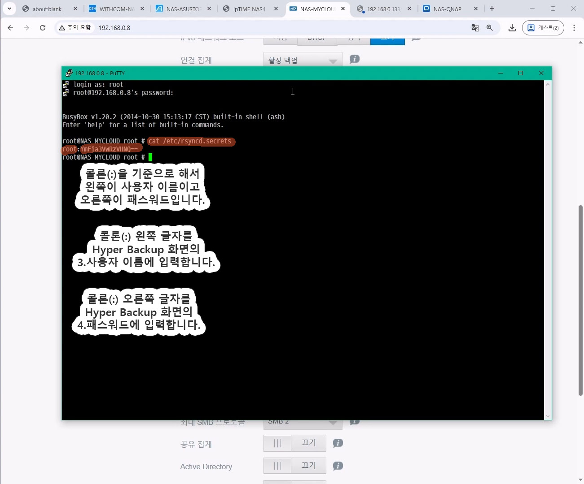
Task: Click the address bar showing 192.168.0.8
Action: pyautogui.click(x=269, y=28)
